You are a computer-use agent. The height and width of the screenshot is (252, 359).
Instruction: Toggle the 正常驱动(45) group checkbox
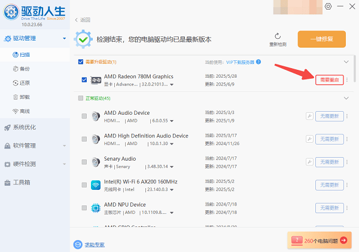(81, 98)
